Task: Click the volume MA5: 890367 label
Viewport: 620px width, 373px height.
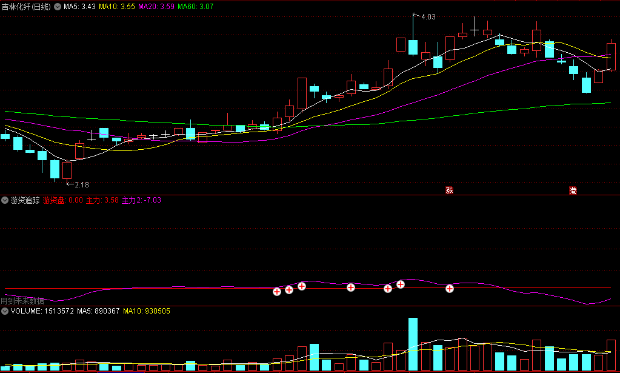Action: (x=98, y=311)
